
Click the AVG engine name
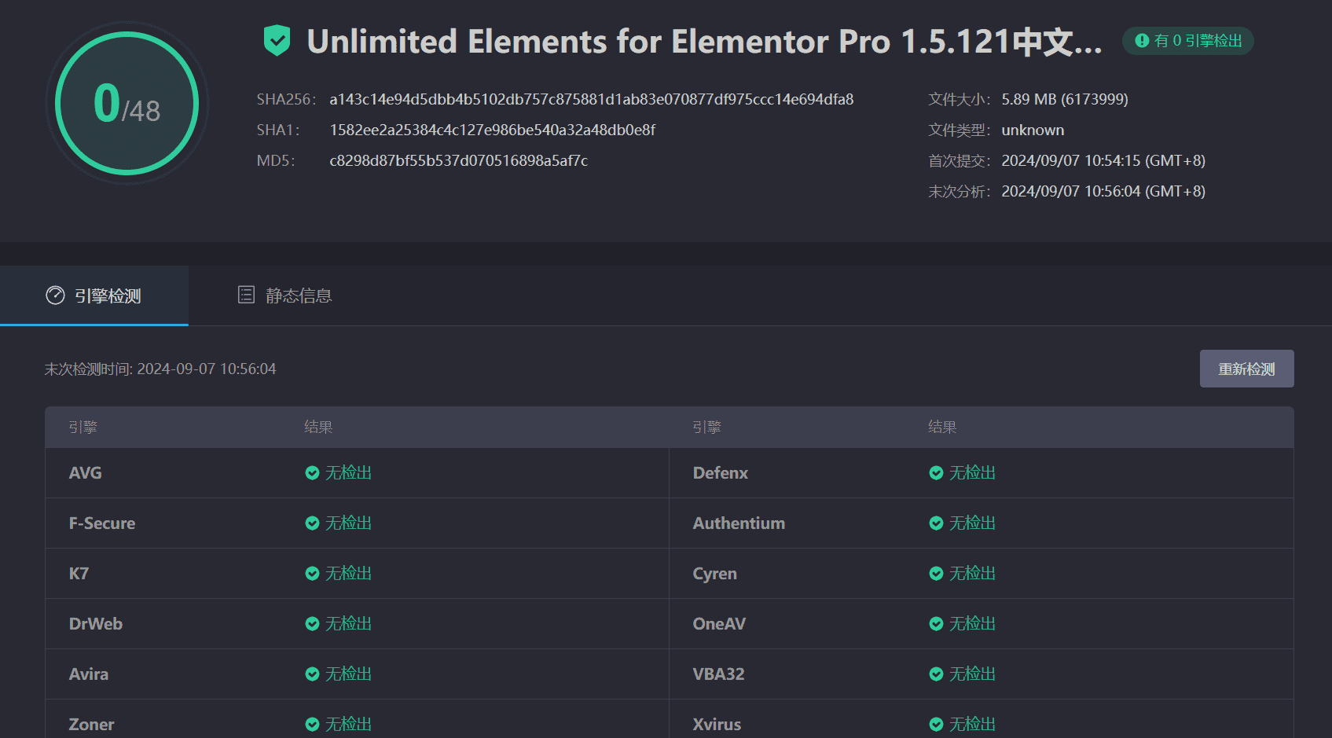pos(85,473)
